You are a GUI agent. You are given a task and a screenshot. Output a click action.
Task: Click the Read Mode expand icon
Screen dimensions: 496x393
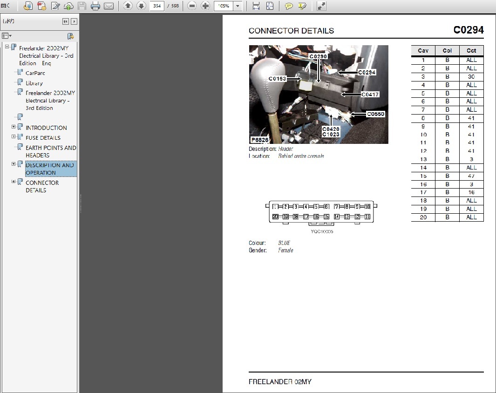(x=321, y=6)
